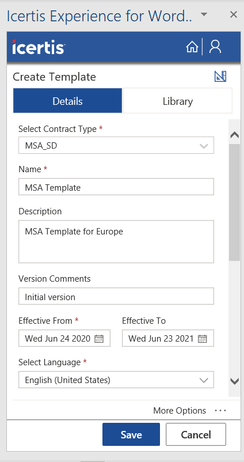
Task: Close the Icertis Experience task pane
Action: (x=234, y=14)
